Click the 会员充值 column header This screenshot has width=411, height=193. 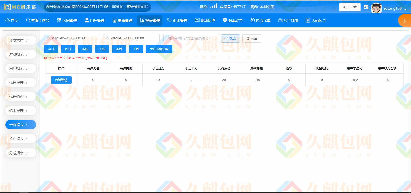93,68
